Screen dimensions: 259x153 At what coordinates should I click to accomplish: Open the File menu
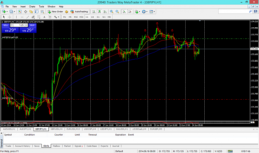click(x=7, y=7)
